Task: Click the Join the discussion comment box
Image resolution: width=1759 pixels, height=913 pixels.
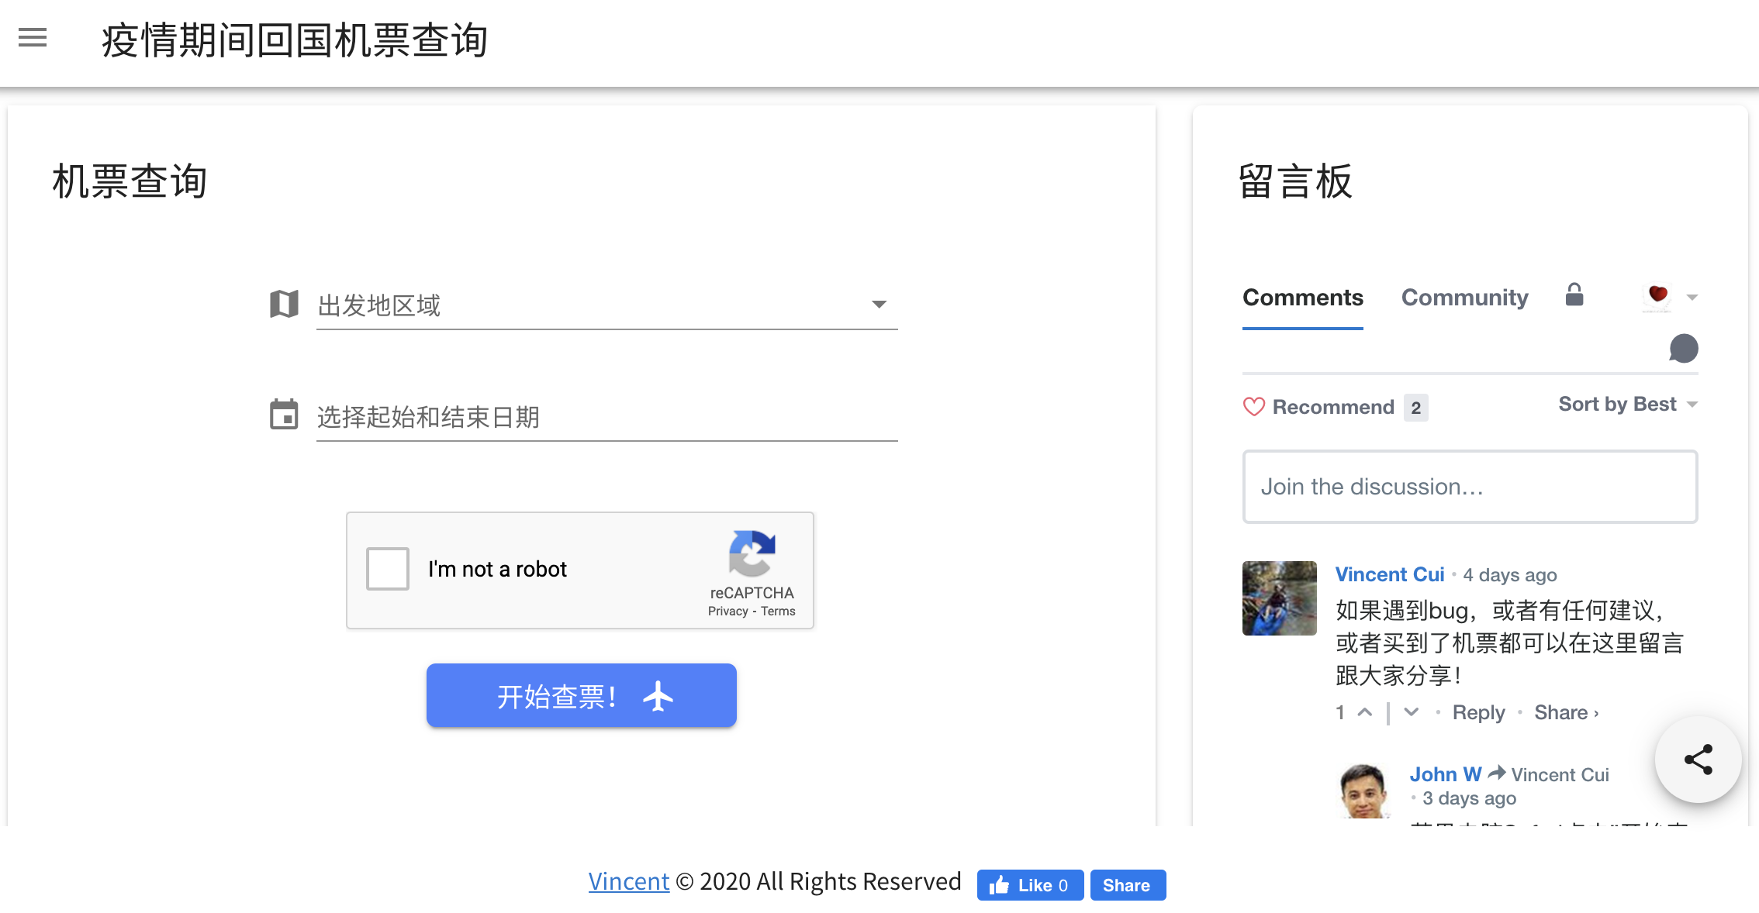Action: [1470, 487]
